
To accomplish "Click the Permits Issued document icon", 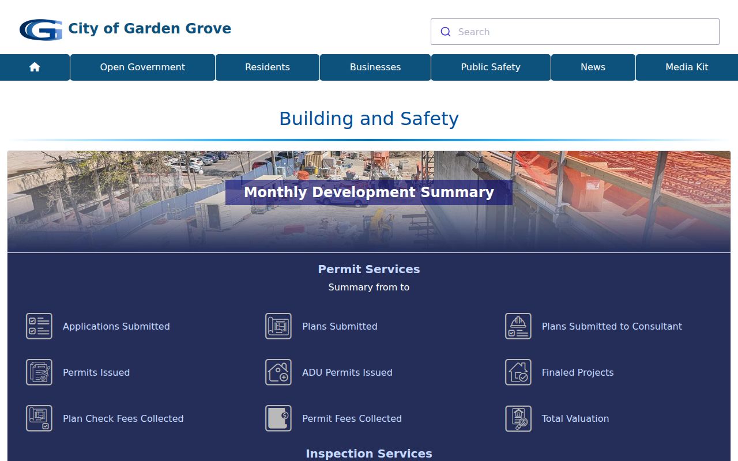I will click(39, 372).
